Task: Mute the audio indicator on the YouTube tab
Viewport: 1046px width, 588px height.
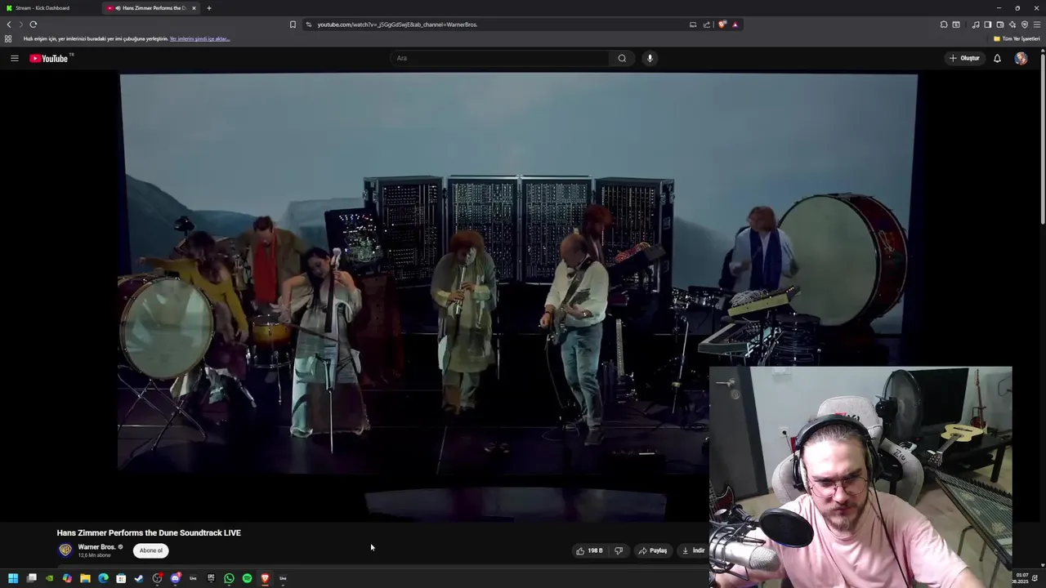Action: pyautogui.click(x=118, y=8)
